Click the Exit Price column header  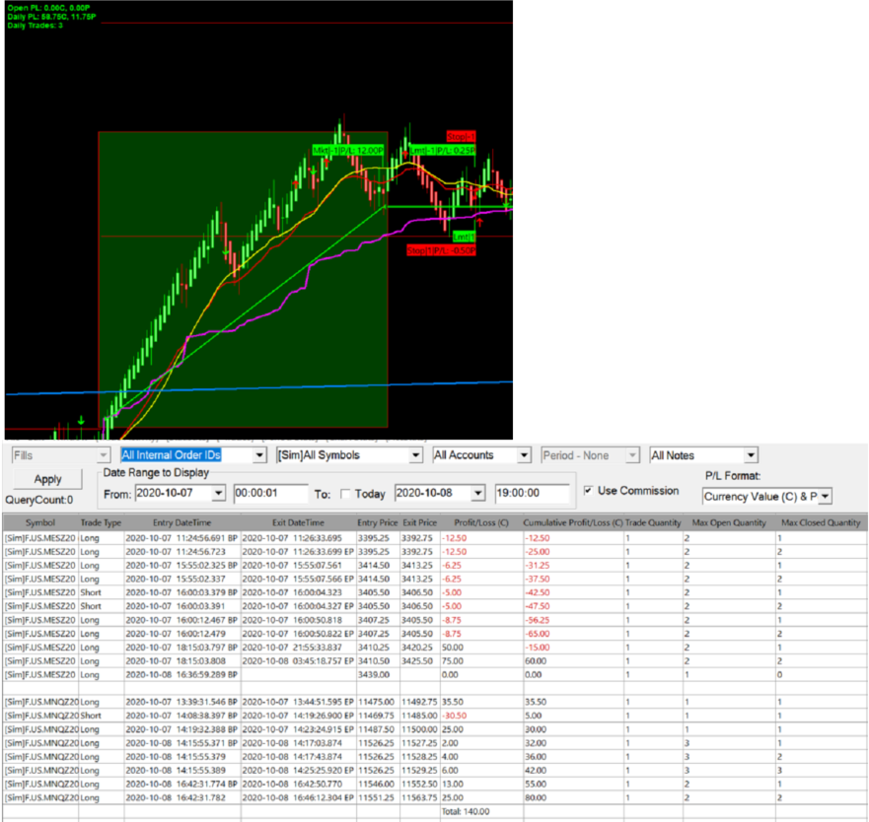[419, 522]
